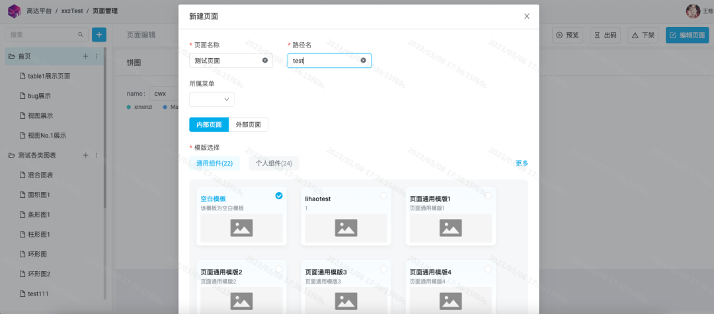Viewport: 714px width, 314px height.
Task: Click the plus icon beside 测试各类图表
Action: point(85,156)
